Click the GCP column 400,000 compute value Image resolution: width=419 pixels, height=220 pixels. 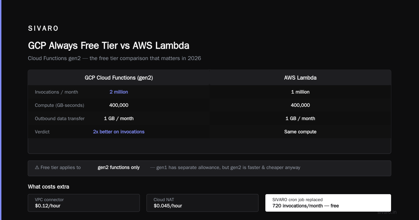click(x=119, y=105)
